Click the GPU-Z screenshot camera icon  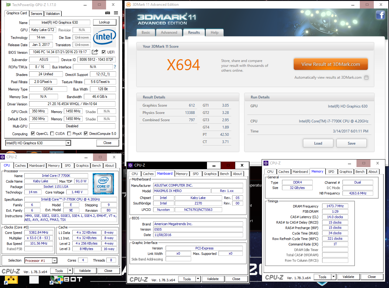[x=108, y=13]
